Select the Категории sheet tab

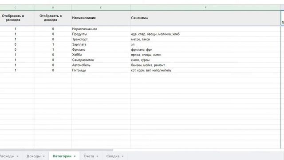[62, 156]
